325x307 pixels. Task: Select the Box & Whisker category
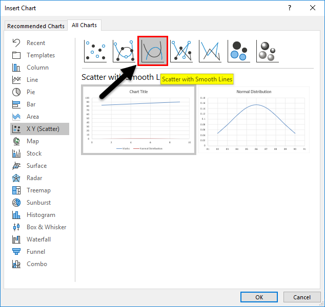pos(39,227)
